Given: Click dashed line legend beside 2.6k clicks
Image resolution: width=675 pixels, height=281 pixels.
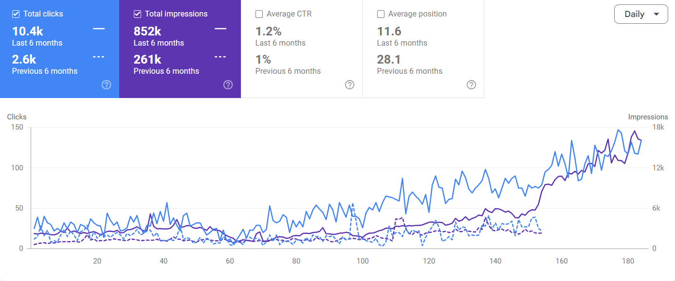Looking at the screenshot, I should point(99,57).
